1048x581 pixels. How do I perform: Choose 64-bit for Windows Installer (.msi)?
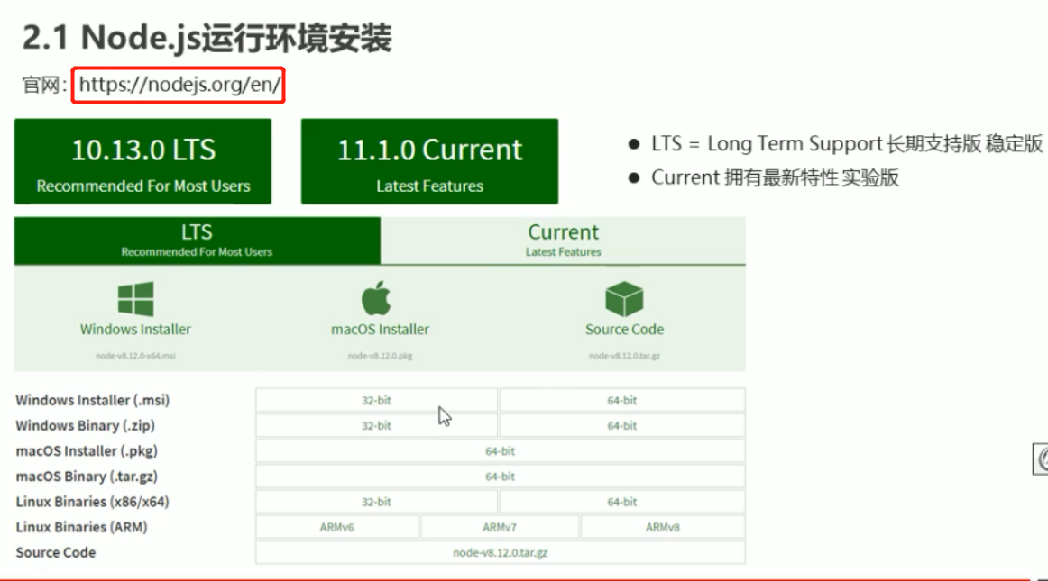point(622,400)
